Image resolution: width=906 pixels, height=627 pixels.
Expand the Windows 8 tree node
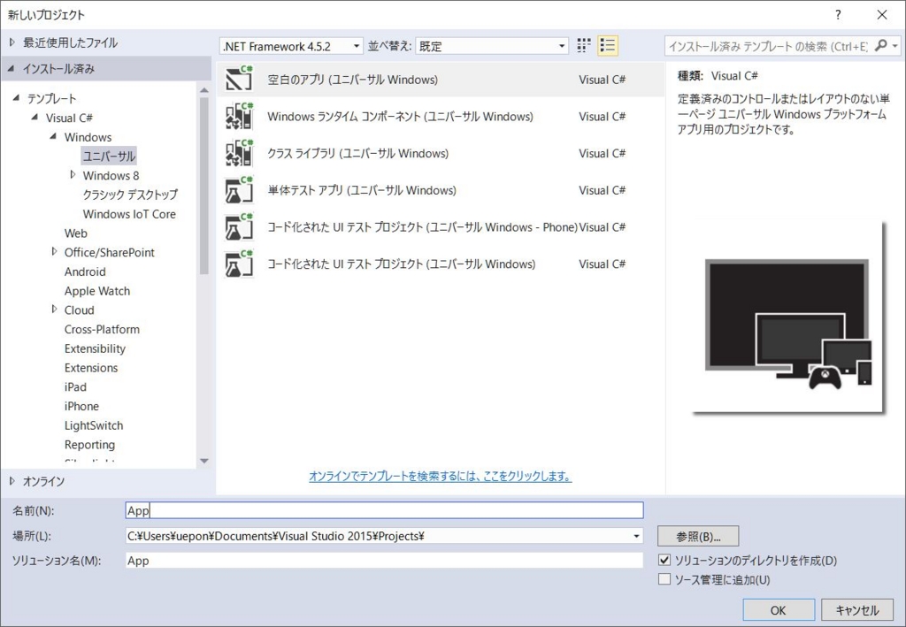coord(73,174)
